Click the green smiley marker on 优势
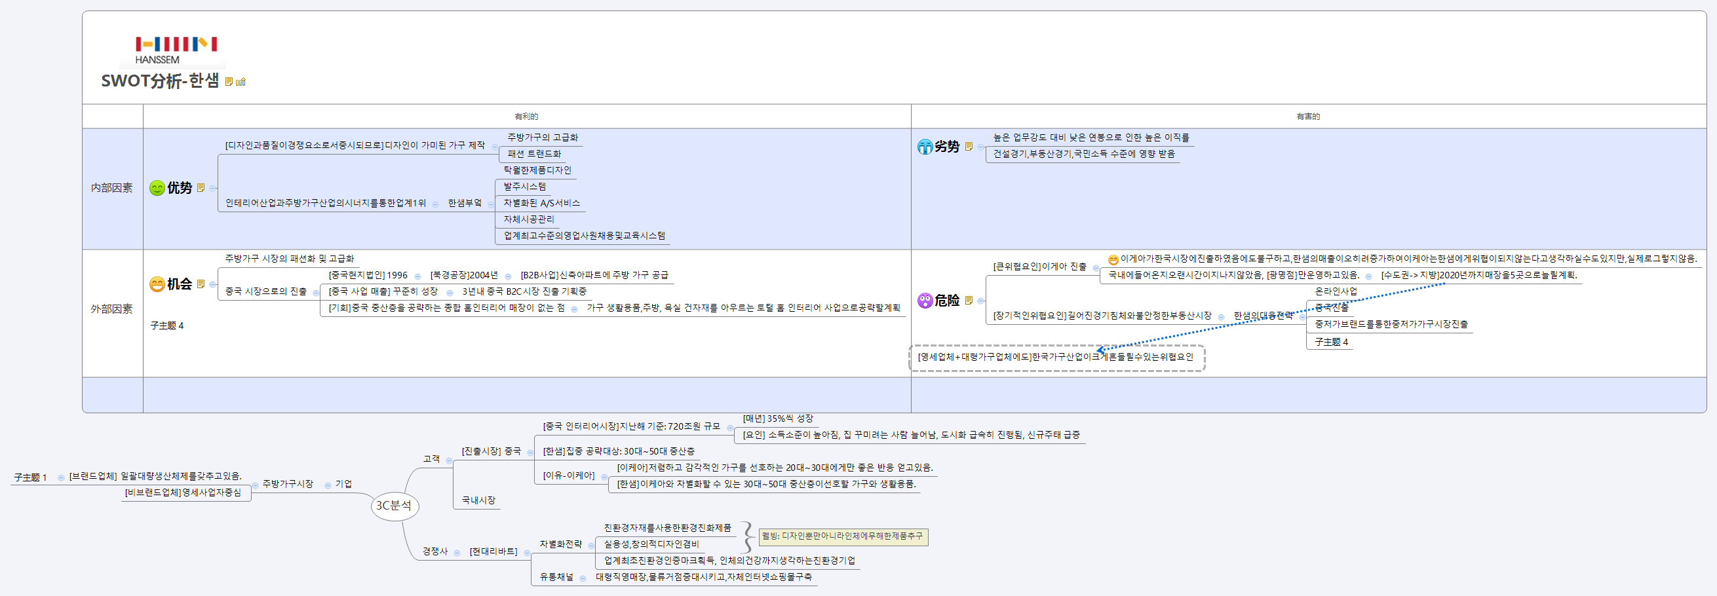The width and height of the screenshot is (1717, 596). point(157,189)
